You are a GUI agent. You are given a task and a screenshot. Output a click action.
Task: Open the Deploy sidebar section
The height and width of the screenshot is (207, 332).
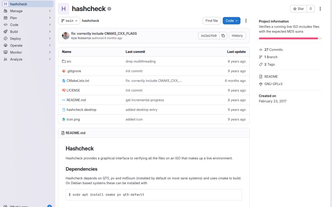pyautogui.click(x=28, y=38)
